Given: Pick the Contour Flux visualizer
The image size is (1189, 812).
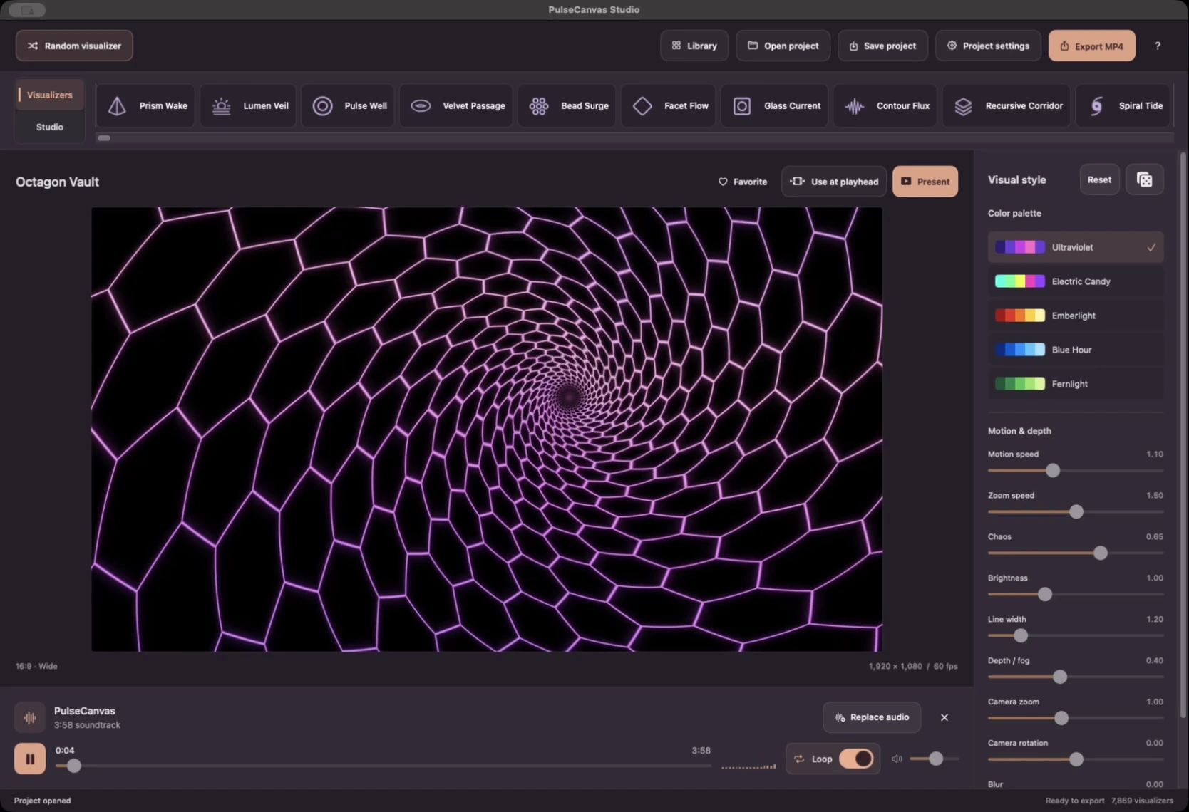Looking at the screenshot, I should (x=886, y=105).
